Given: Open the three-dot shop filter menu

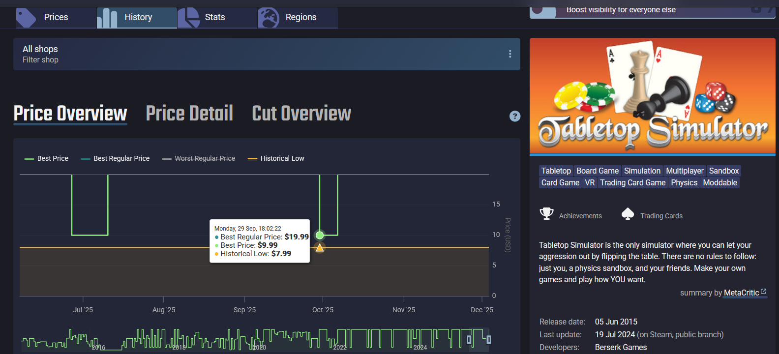Looking at the screenshot, I should (x=510, y=54).
